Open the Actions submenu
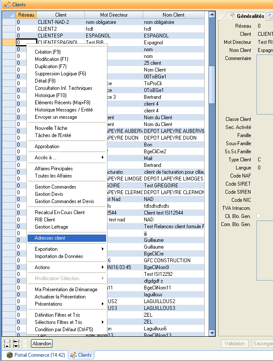Image resolution: width=273 pixels, height=361 pixels. [x=67, y=267]
